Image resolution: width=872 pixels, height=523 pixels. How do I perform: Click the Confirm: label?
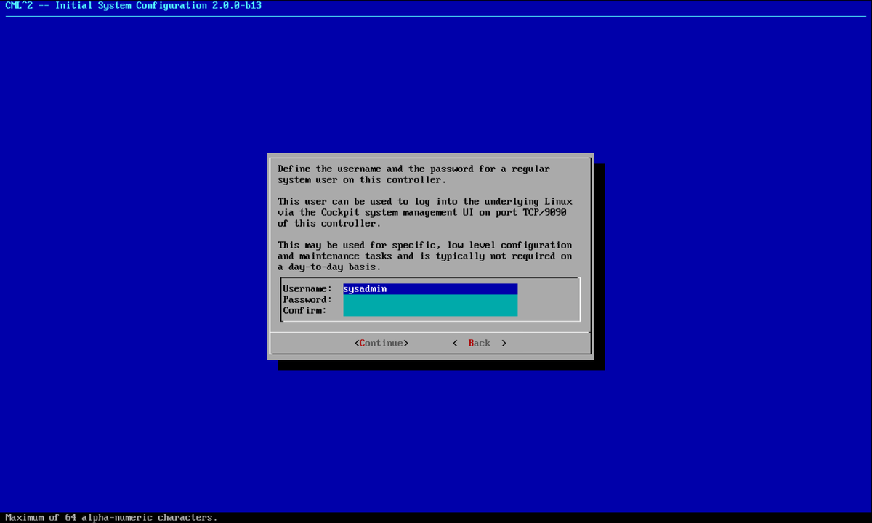304,311
